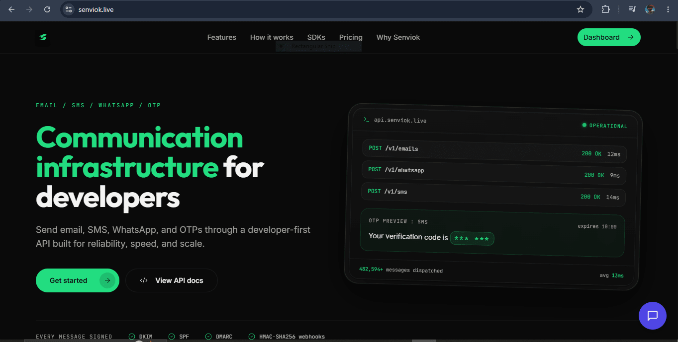Screen dimensions: 678x342
Task: Click the green OPERATIONAL status dot
Action: coord(584,125)
